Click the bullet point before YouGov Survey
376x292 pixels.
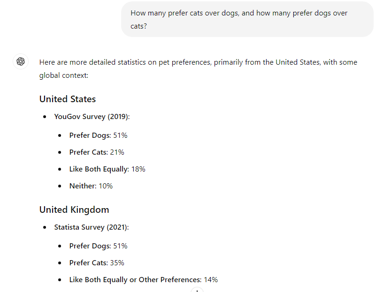click(45, 117)
